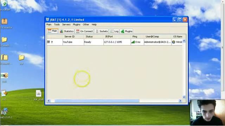Click the Ready status cell
The image size is (225, 126).
click(94, 42)
